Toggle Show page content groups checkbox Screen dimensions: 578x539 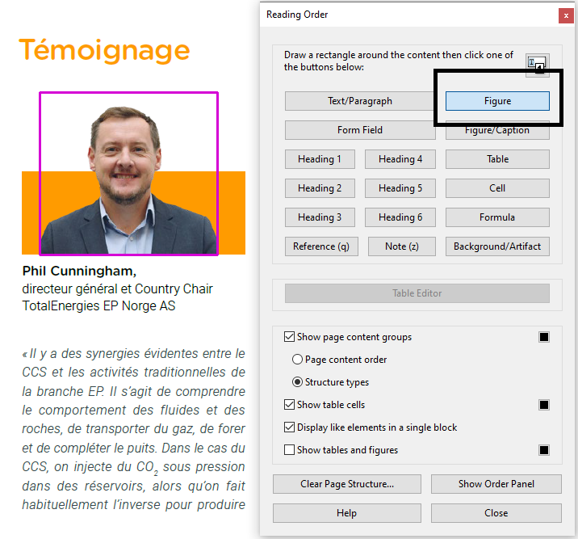[x=290, y=337]
